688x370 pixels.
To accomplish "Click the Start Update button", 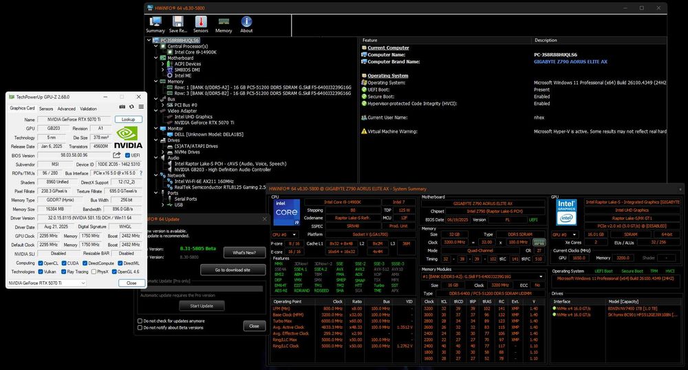I will (x=202, y=305).
